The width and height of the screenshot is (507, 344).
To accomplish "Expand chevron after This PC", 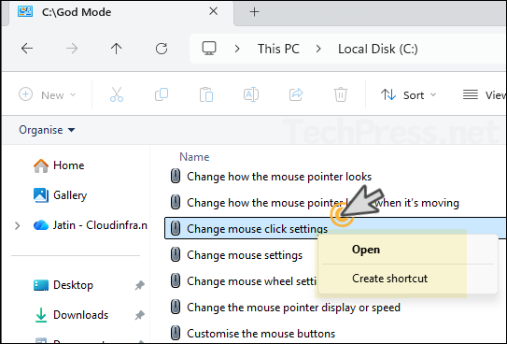I will point(318,49).
